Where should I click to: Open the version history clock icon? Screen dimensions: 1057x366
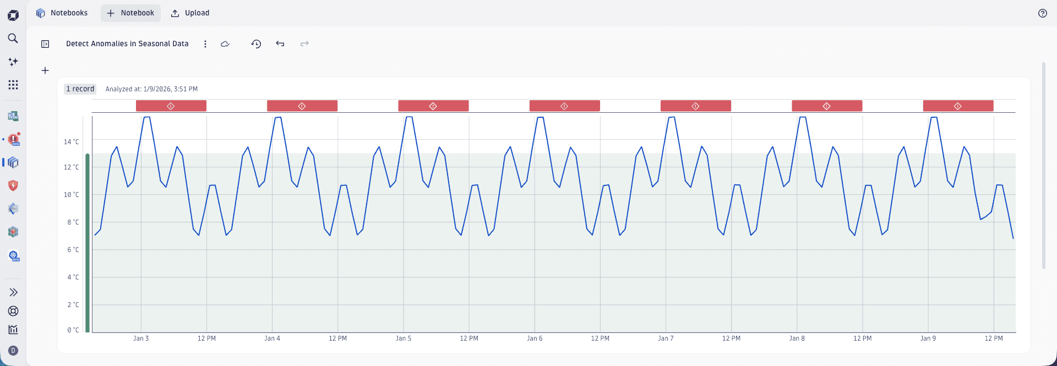[x=256, y=43]
